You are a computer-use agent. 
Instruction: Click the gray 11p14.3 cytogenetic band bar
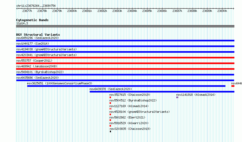pyautogui.click(x=125, y=26)
